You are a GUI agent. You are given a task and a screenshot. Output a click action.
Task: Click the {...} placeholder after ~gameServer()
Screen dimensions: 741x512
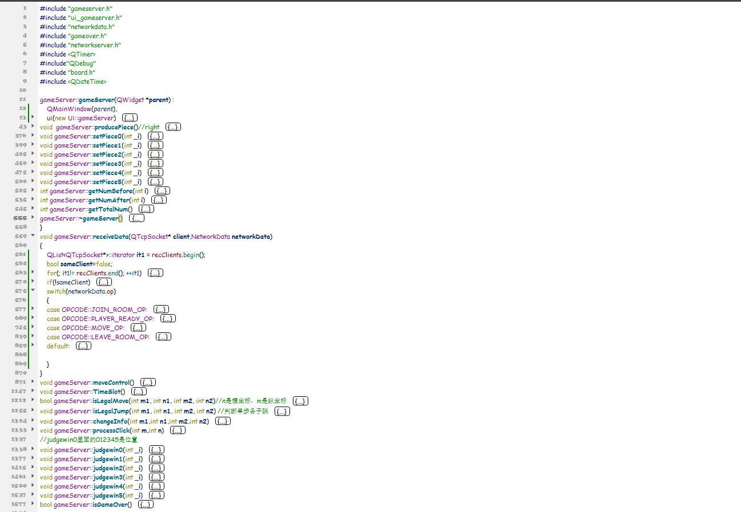pyautogui.click(x=137, y=218)
